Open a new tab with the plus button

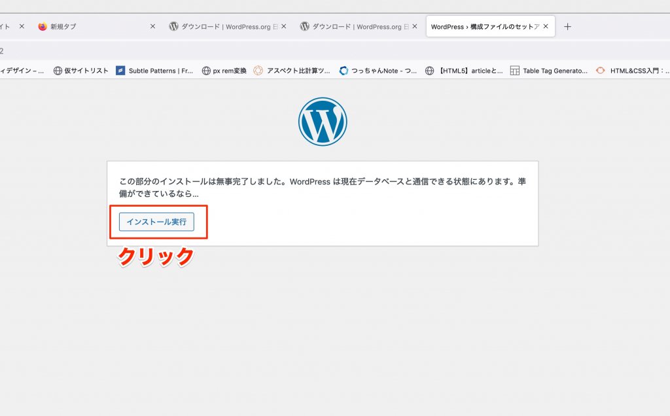tap(567, 27)
